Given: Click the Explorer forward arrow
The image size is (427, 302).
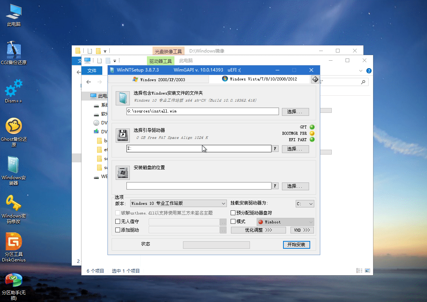Looking at the screenshot, I should point(100,82).
